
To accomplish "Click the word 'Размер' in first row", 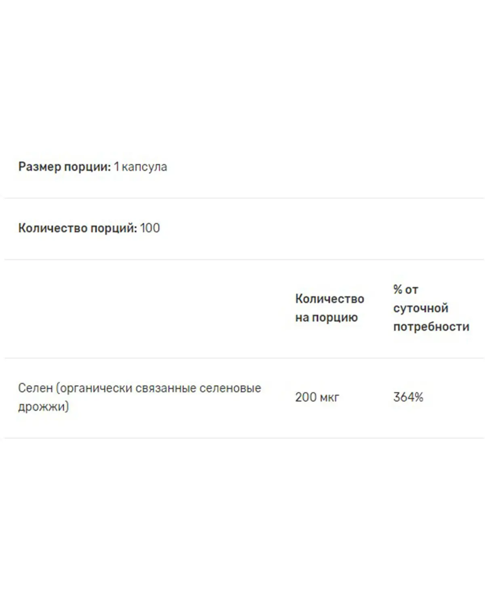I will click(x=40, y=167).
